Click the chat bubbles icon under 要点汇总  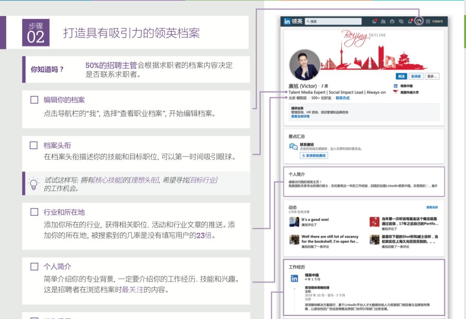[293, 147]
